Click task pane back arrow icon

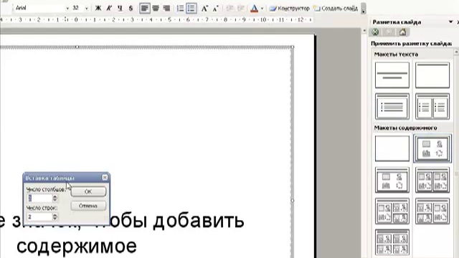(375, 32)
